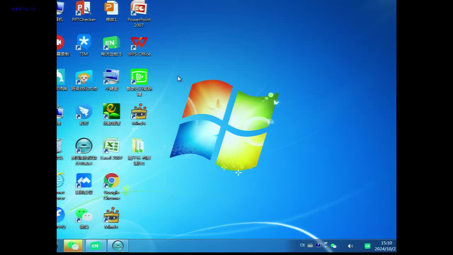Open Mind+ shortcut beside 微信

(x=111, y=218)
